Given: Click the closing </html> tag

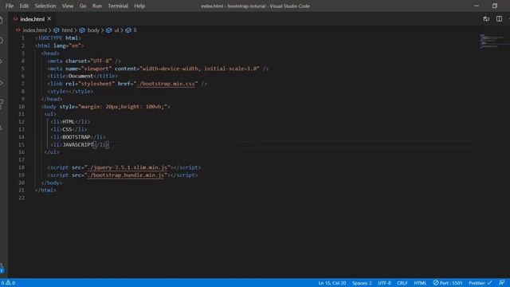Looking at the screenshot, I should tap(45, 190).
